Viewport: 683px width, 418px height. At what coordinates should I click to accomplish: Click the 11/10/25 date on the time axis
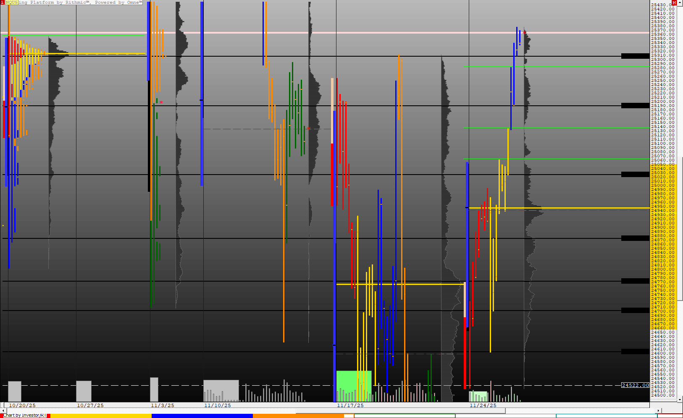click(218, 405)
